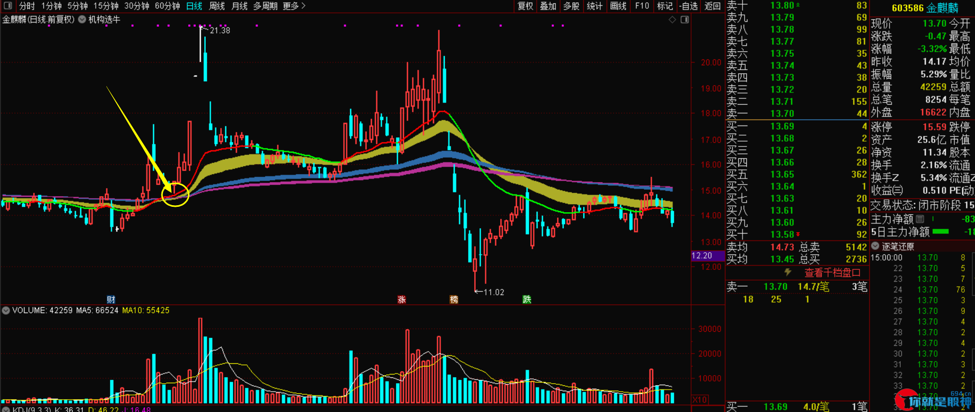Open the 多股 multi-stock view
Image resolution: width=975 pixels, height=412 pixels.
(x=571, y=6)
